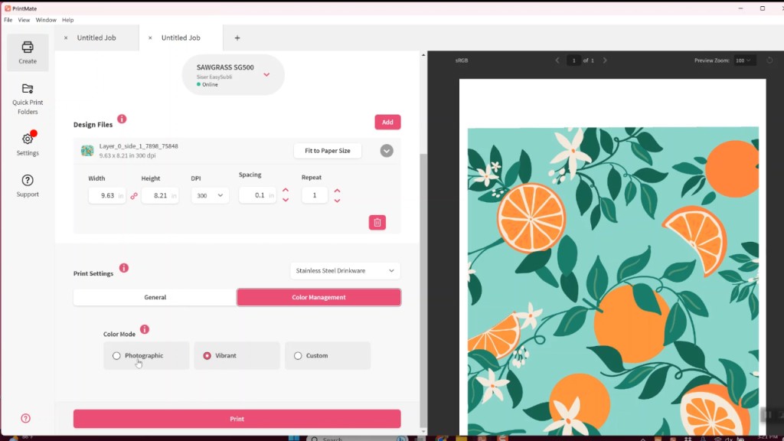
Task: Click the link dimensions chain icon
Action: pyautogui.click(x=133, y=195)
